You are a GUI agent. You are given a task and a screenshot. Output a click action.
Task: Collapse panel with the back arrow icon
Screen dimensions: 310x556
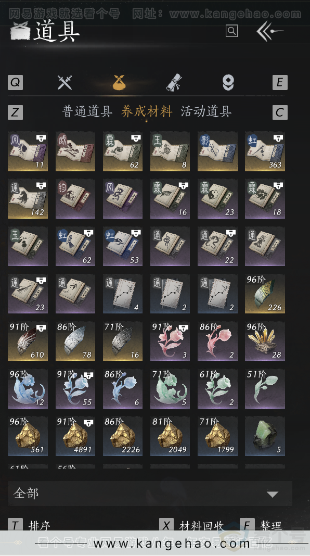269,31
